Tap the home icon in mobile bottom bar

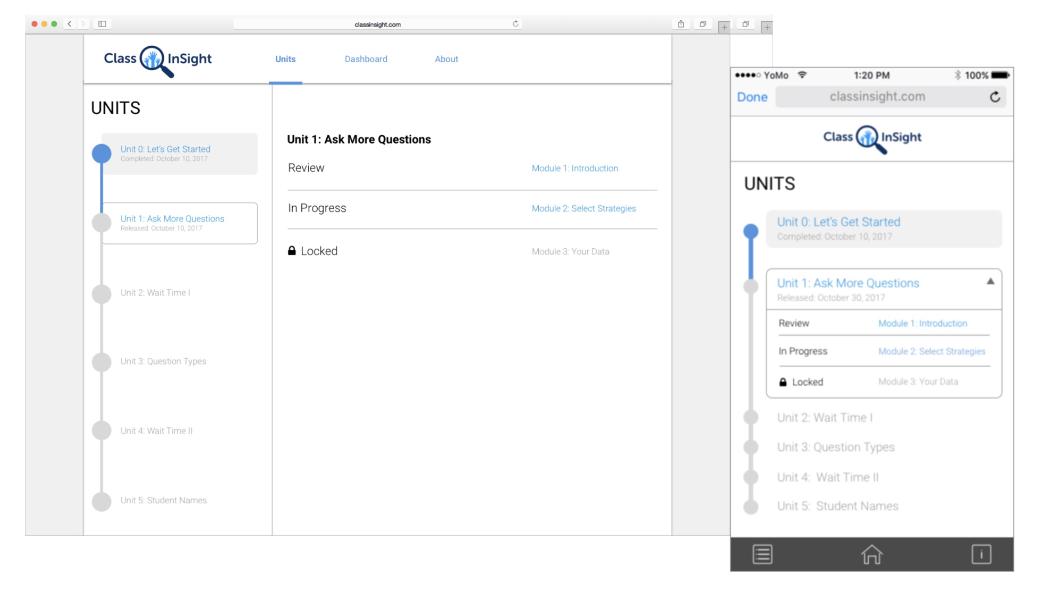(872, 555)
